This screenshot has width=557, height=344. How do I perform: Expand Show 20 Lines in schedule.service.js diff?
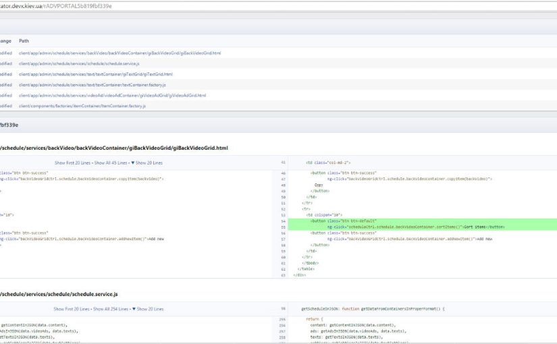tap(148, 309)
